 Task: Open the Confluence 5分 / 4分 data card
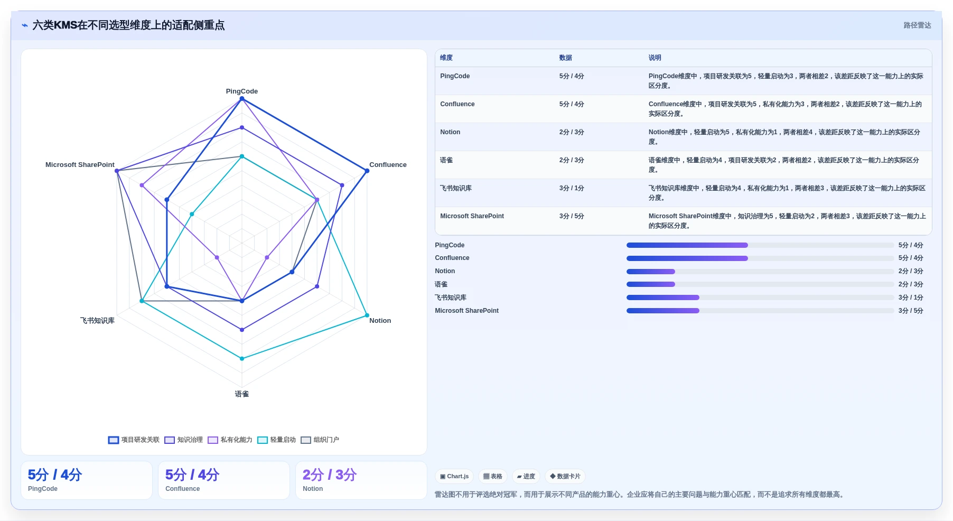(224, 480)
